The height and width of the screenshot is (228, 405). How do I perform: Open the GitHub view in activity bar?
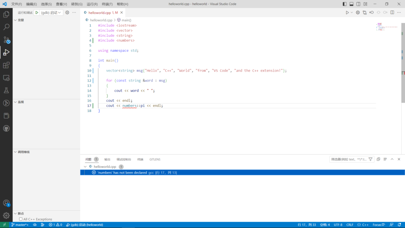tap(6, 129)
